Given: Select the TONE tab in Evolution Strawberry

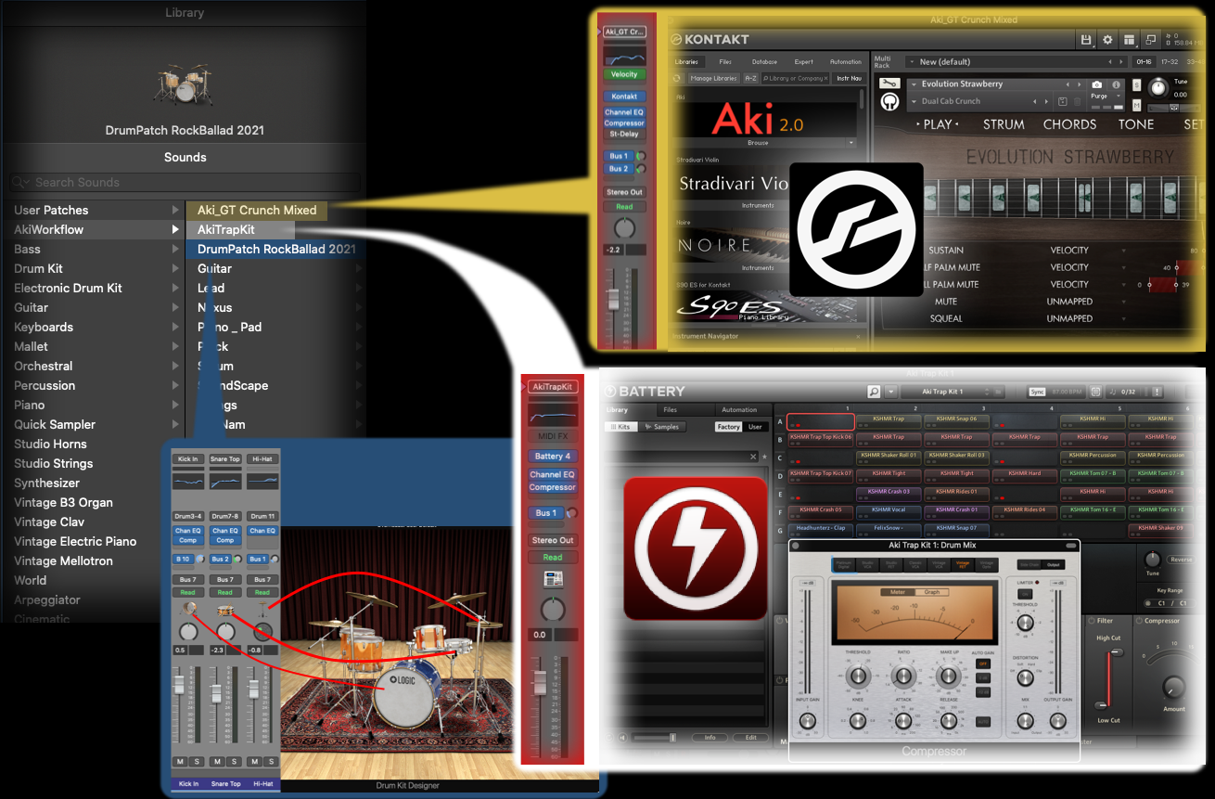Looking at the screenshot, I should pos(1136,124).
